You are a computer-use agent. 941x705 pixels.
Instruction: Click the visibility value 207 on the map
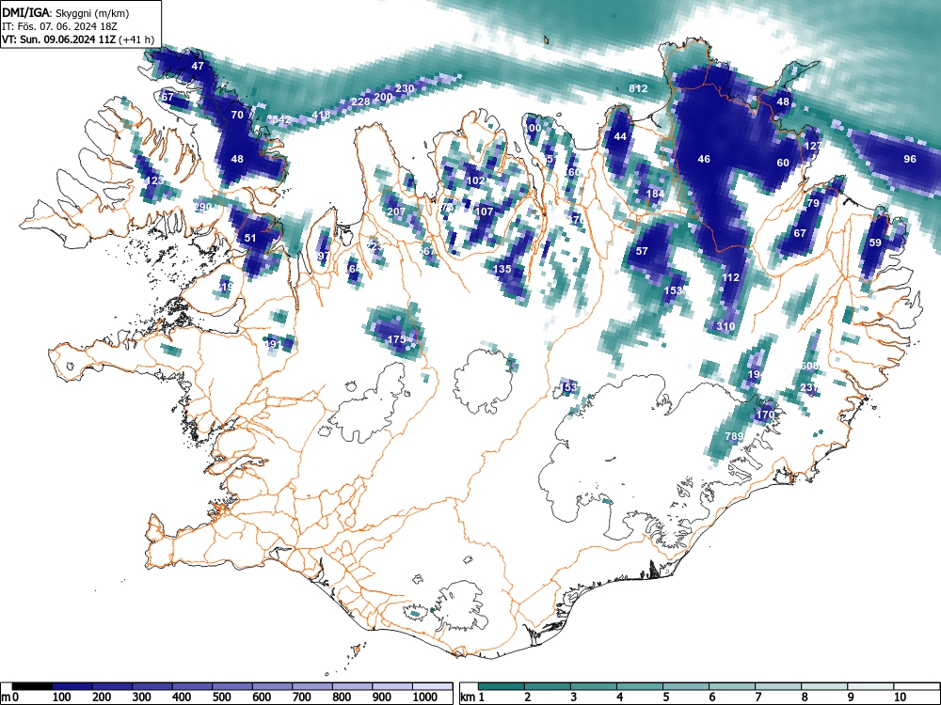tap(396, 211)
